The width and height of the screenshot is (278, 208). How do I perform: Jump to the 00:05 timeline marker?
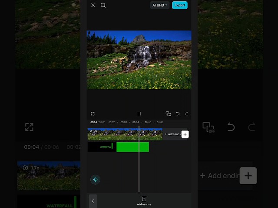pos(148,122)
